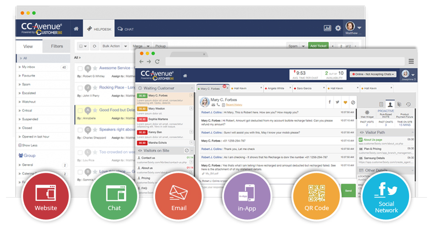Switch to the CHAT tab in helpdesk header
This screenshot has width=432, height=228.
[x=125, y=29]
